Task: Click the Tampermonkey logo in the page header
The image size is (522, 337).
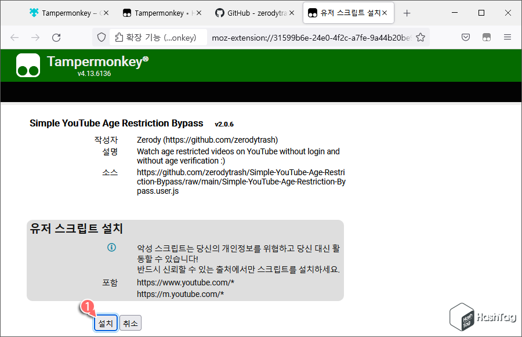Action: (27, 65)
